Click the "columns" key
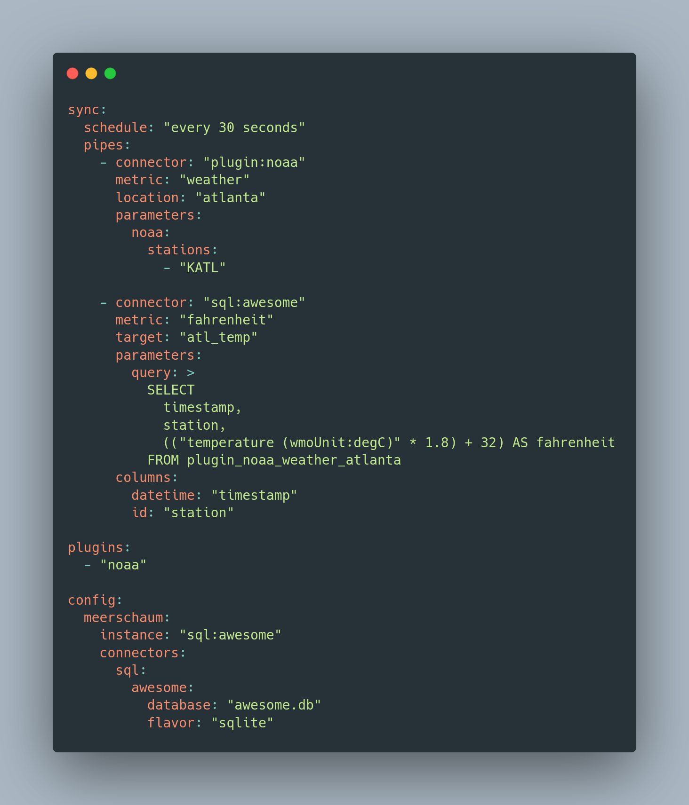 (x=143, y=478)
